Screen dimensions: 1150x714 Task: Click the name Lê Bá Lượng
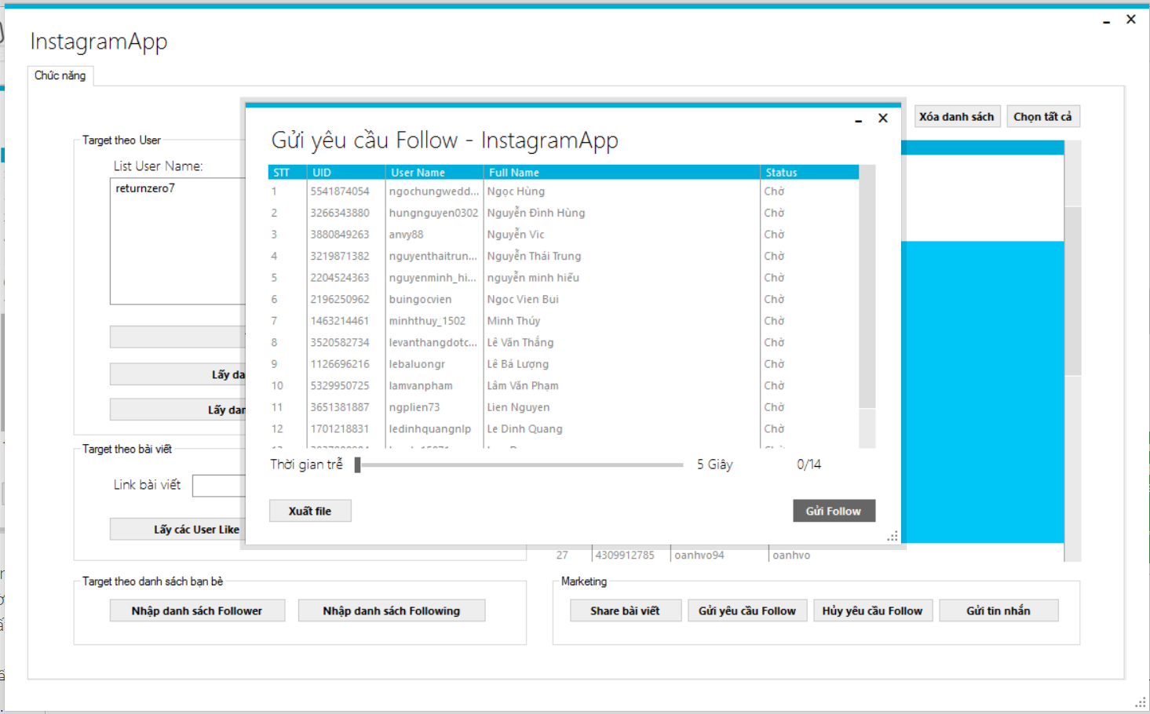[518, 364]
